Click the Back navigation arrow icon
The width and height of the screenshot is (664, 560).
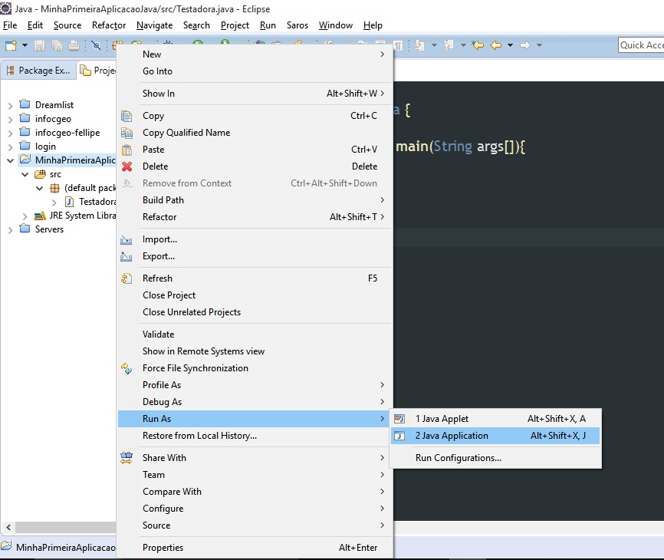click(496, 45)
